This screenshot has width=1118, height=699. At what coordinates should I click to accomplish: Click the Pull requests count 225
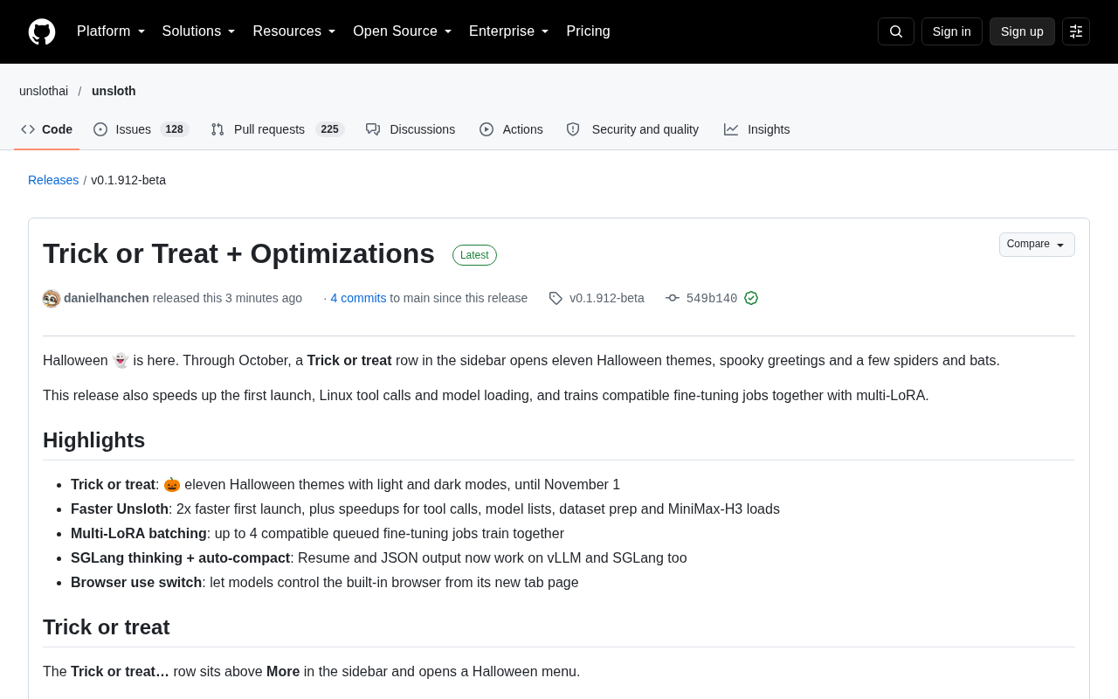(329, 129)
